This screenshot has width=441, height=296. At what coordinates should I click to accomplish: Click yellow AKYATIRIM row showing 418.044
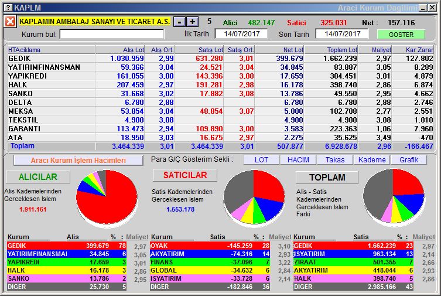353,270
